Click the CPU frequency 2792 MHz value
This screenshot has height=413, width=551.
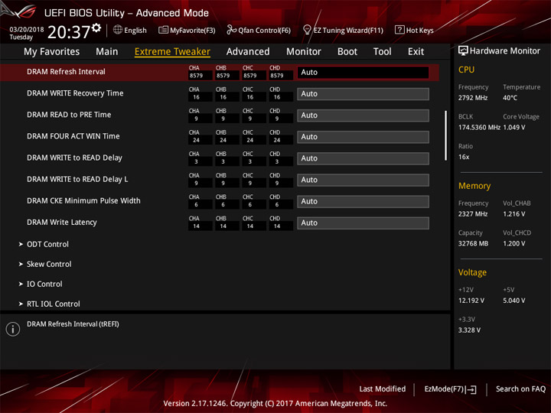pos(473,98)
